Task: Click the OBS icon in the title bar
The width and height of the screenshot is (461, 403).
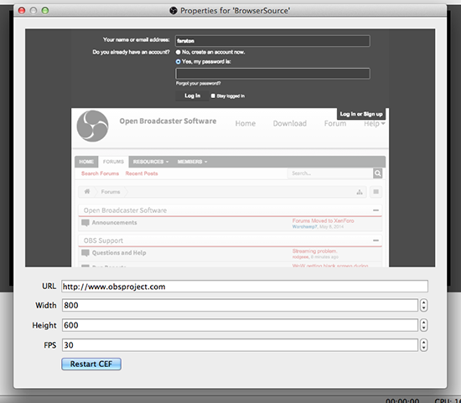Action: click(x=174, y=11)
